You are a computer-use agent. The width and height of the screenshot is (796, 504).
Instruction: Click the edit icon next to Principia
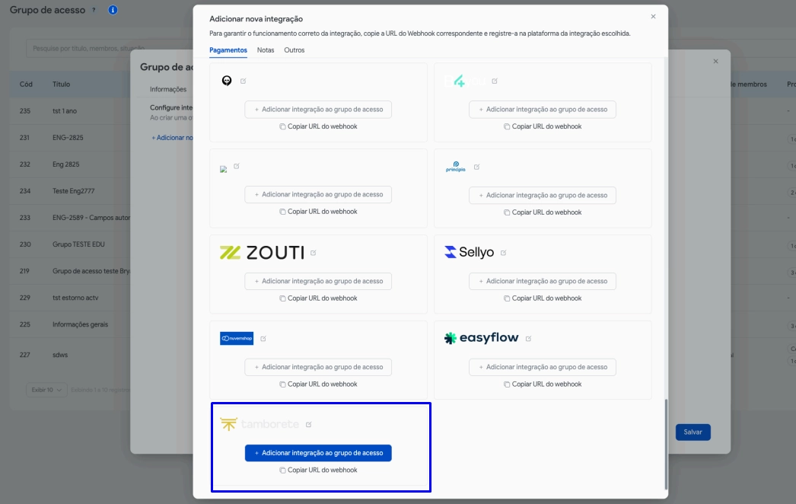pyautogui.click(x=477, y=167)
